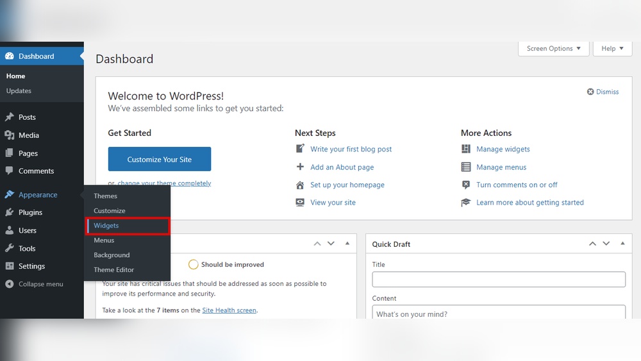
Task: Click Turn comments on or off link
Action: [517, 185]
